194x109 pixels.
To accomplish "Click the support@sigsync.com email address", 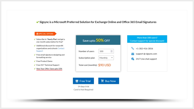I will point(146,54).
